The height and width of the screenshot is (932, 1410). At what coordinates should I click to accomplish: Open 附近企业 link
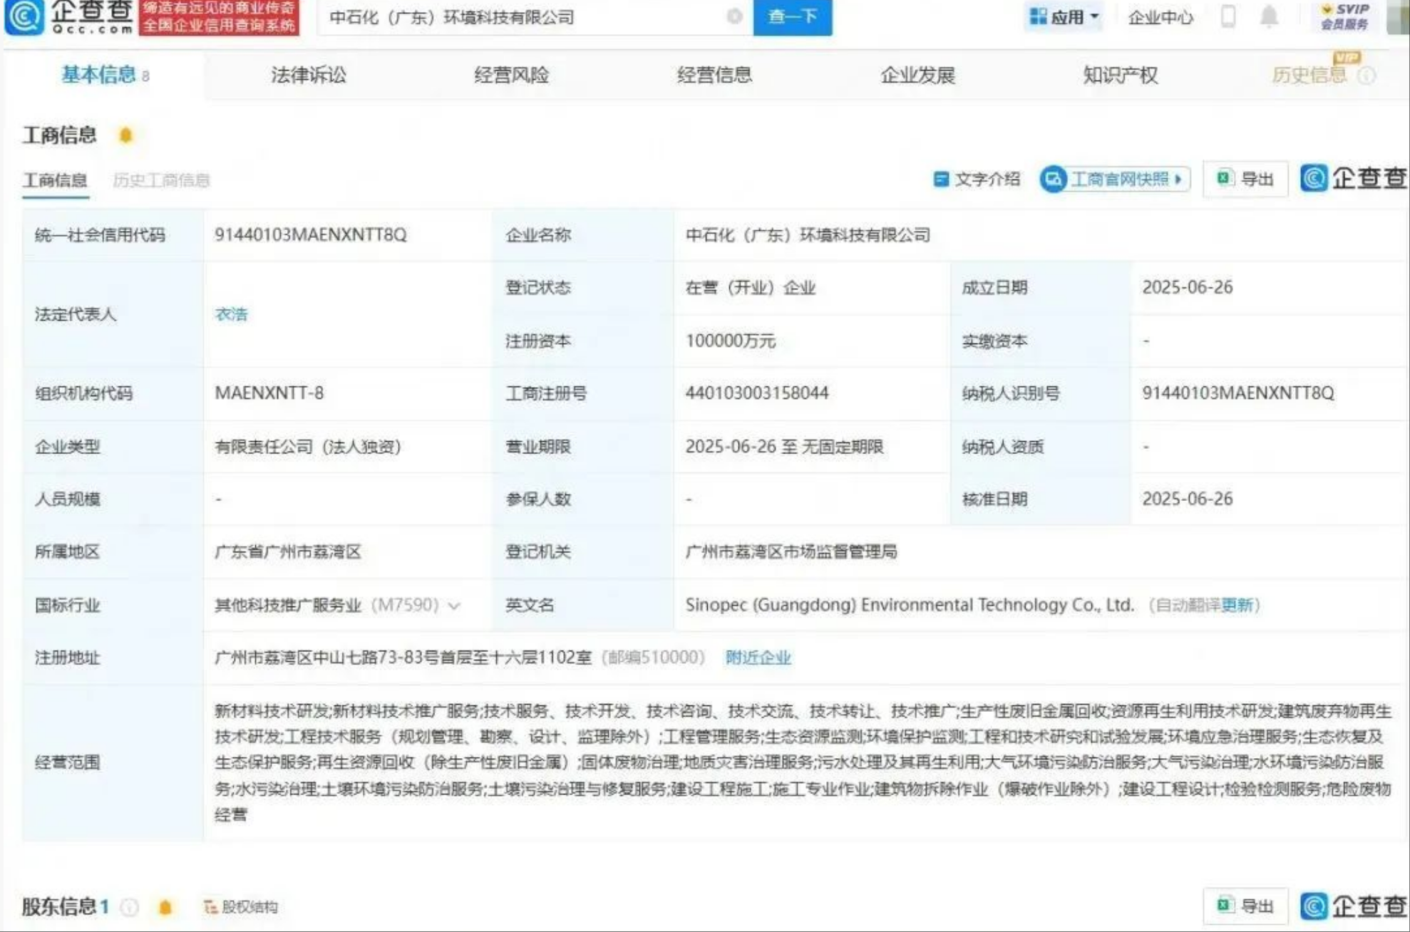pyautogui.click(x=758, y=657)
